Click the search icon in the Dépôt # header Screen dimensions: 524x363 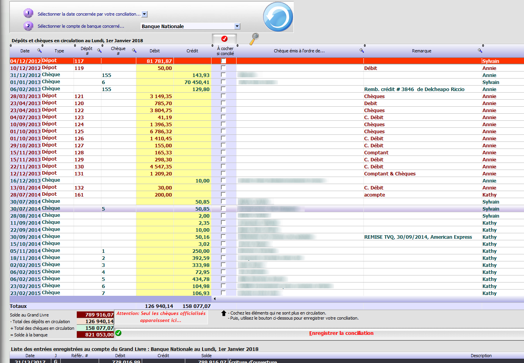(x=99, y=51)
